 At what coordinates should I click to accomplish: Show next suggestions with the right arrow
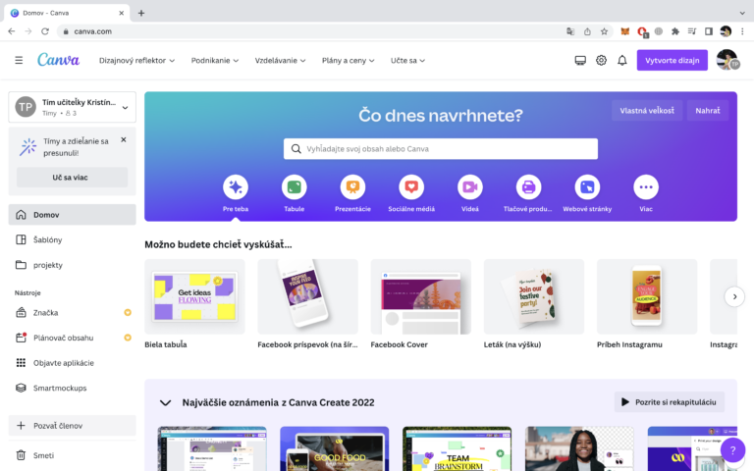(x=734, y=296)
